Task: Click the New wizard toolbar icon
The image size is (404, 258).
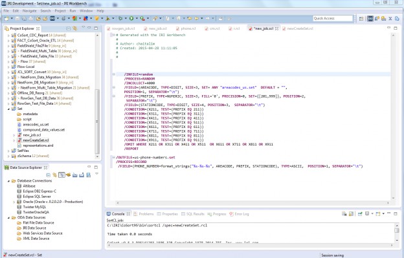Action: point(6,18)
